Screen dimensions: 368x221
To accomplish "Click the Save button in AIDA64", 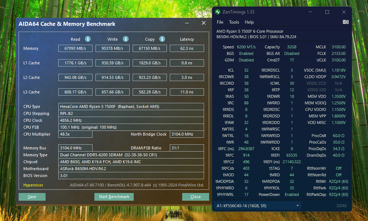I will (32, 197).
